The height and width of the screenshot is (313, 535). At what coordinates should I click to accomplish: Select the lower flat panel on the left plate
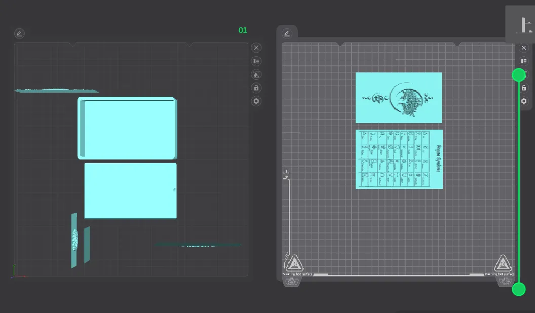point(130,190)
